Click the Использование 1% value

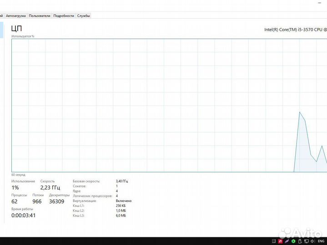pyautogui.click(x=15, y=188)
